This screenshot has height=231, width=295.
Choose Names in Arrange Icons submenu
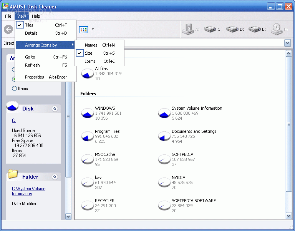[x=99, y=45]
